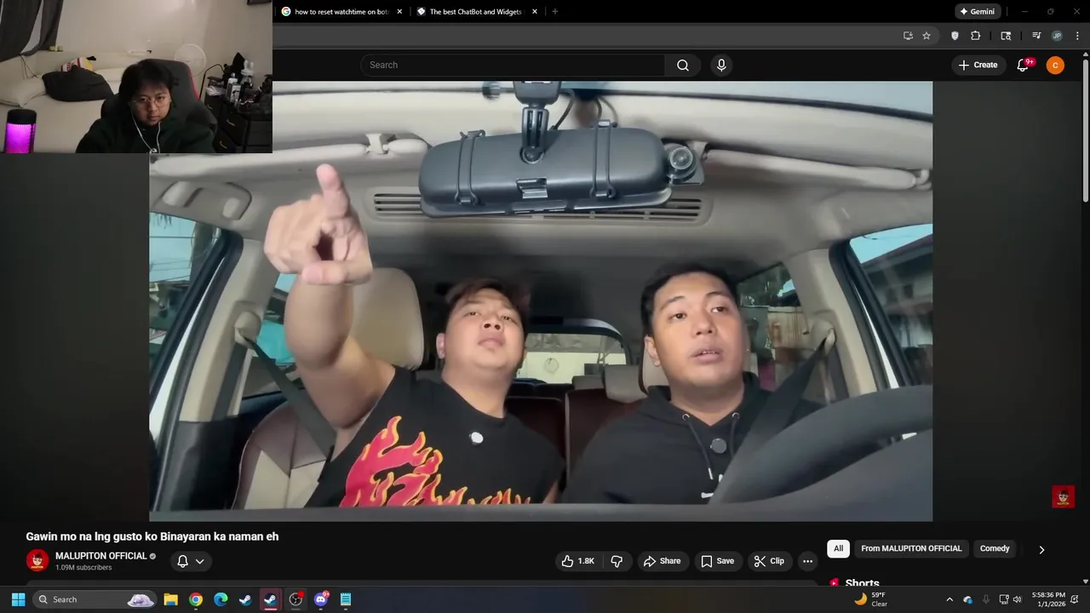Start voice search with the microphone icon
Screen dimensions: 1090x613
[721, 65]
